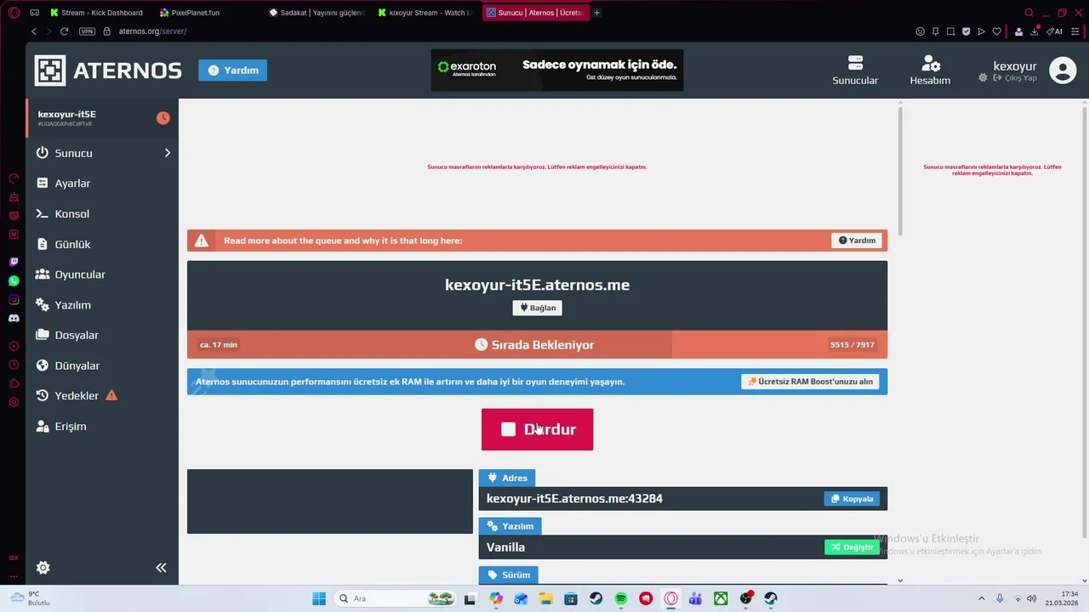Click the red Durdur stop button
Viewport: 1089px width, 612px height.
click(537, 429)
